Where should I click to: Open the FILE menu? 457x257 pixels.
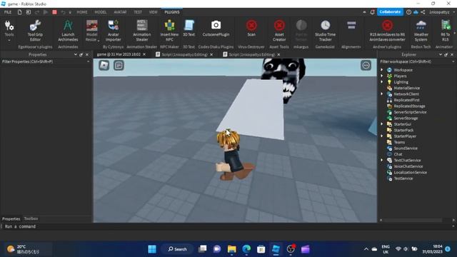pos(8,12)
